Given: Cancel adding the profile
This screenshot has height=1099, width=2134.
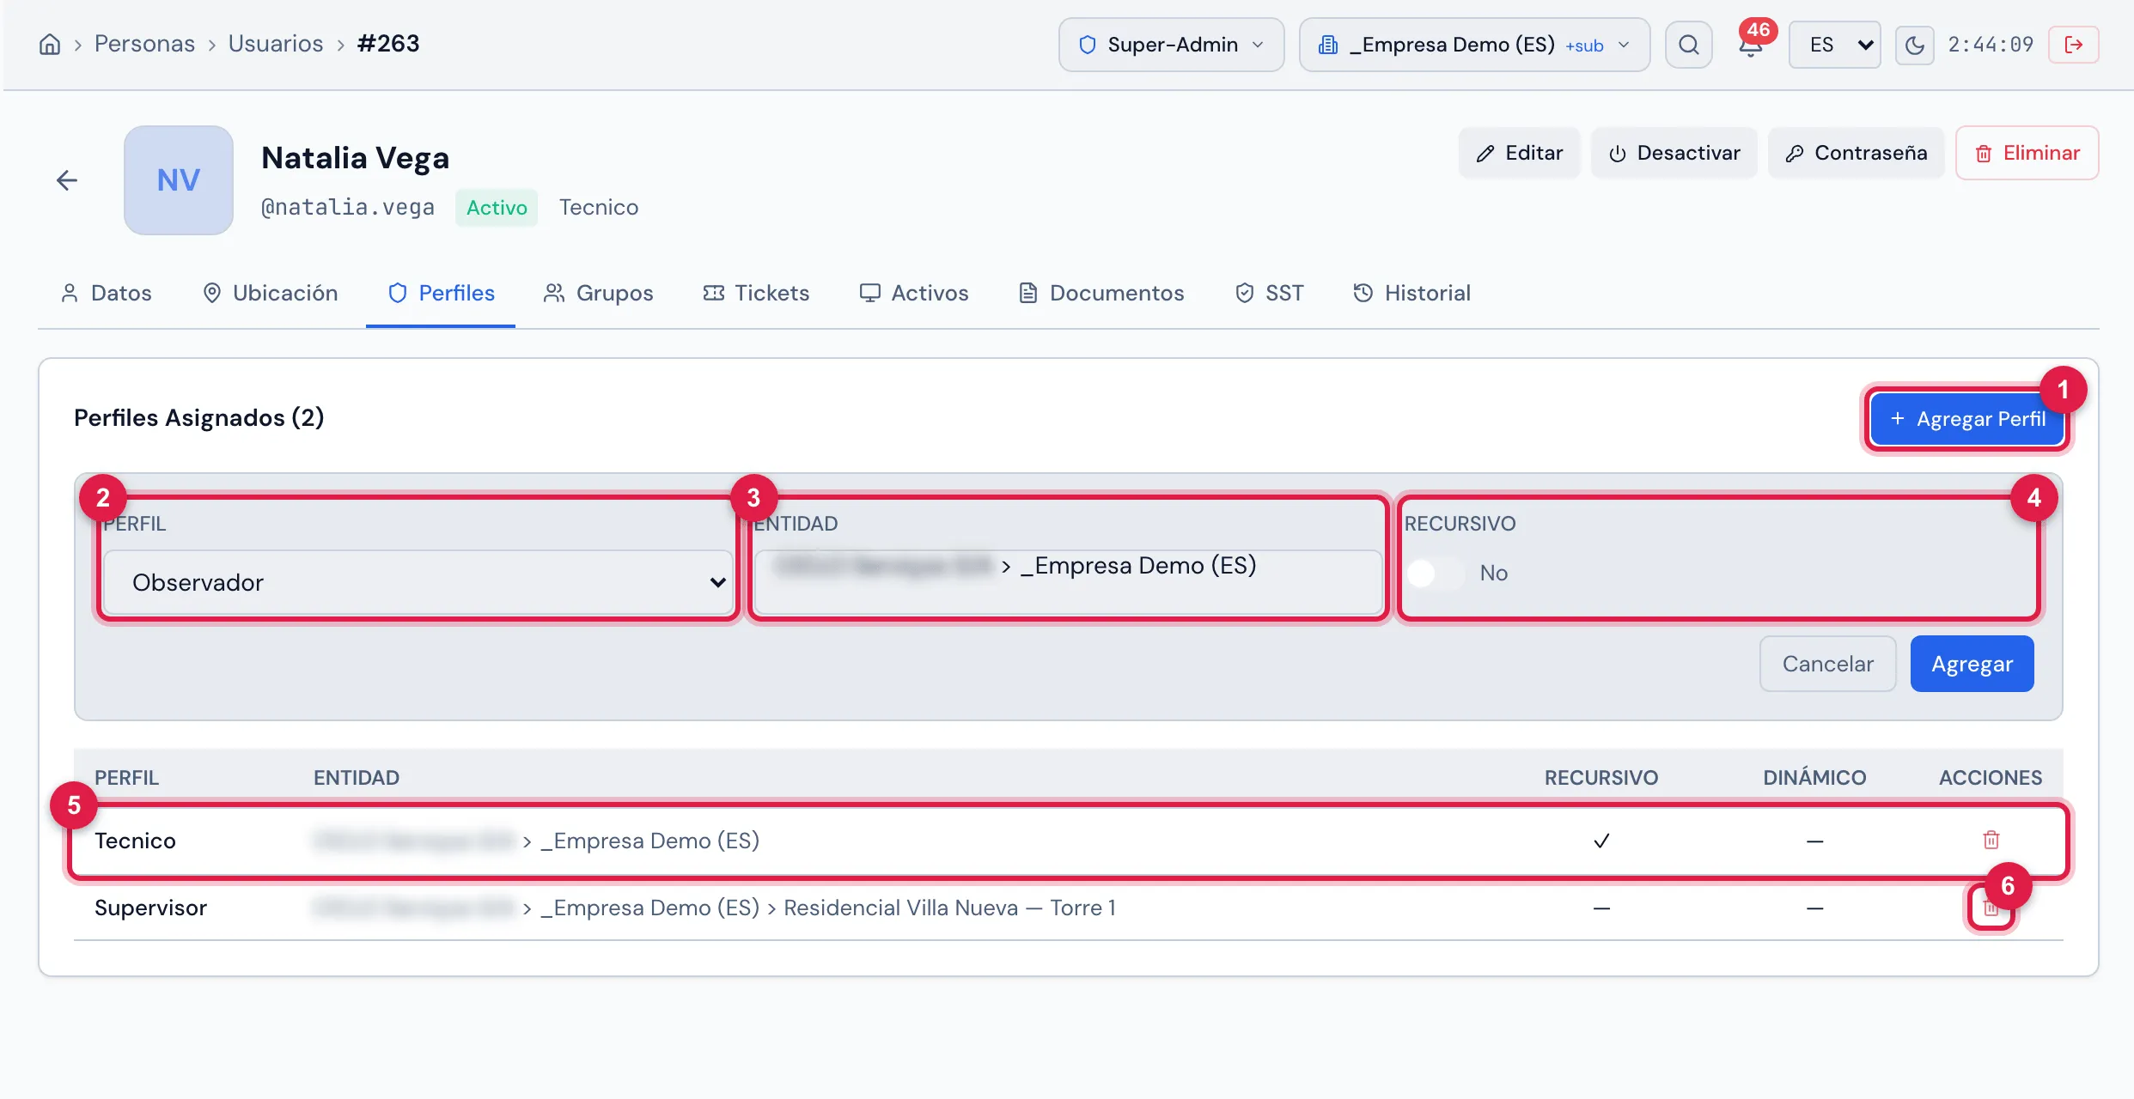Looking at the screenshot, I should [x=1827, y=664].
